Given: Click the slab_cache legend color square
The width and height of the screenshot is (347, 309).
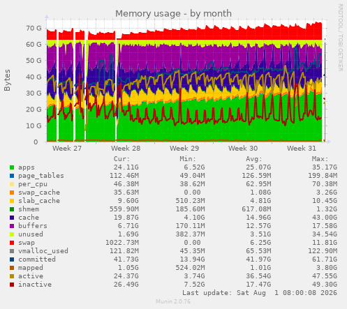Looking at the screenshot, I should pos(12,201).
